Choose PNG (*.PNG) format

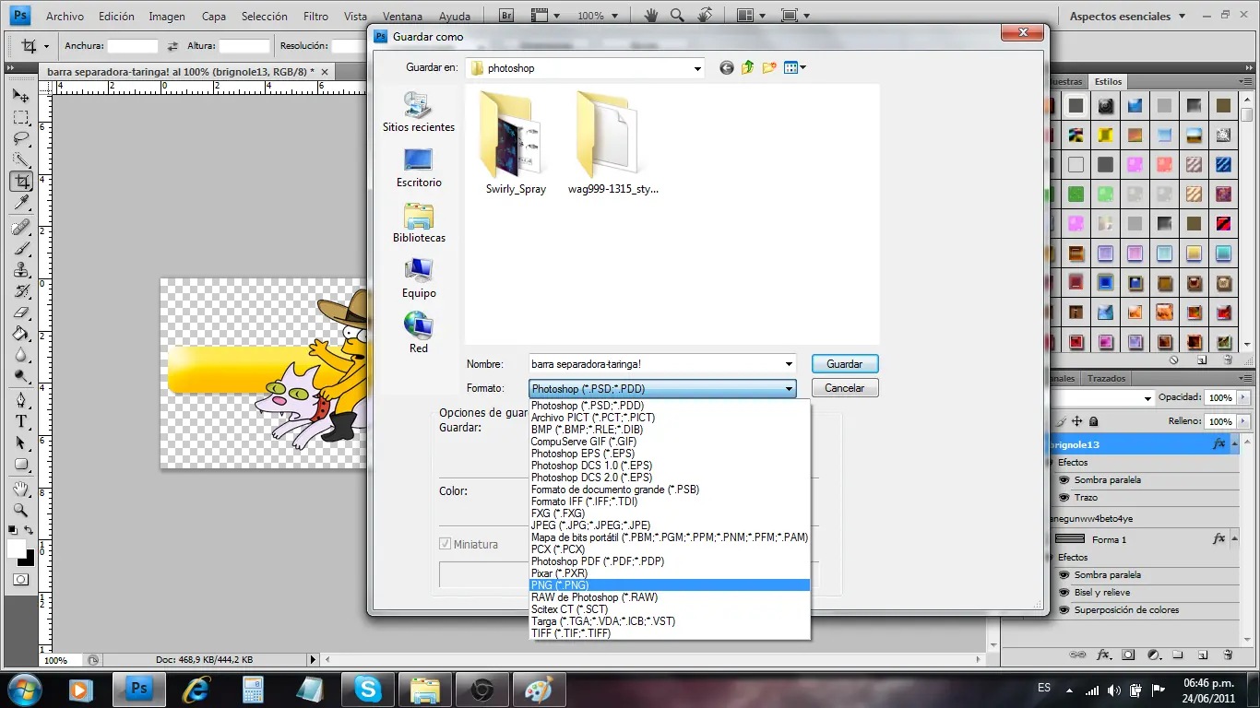pos(669,585)
